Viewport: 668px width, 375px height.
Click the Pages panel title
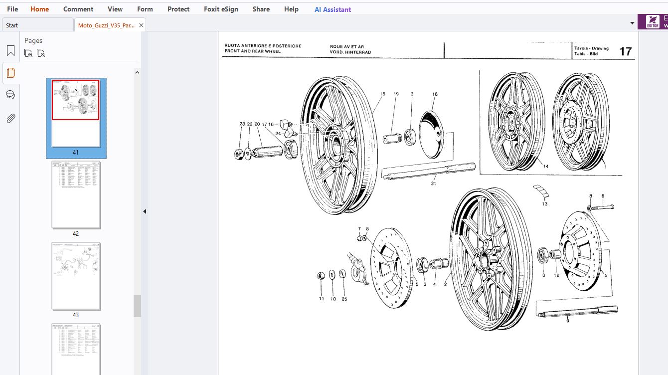(x=33, y=40)
